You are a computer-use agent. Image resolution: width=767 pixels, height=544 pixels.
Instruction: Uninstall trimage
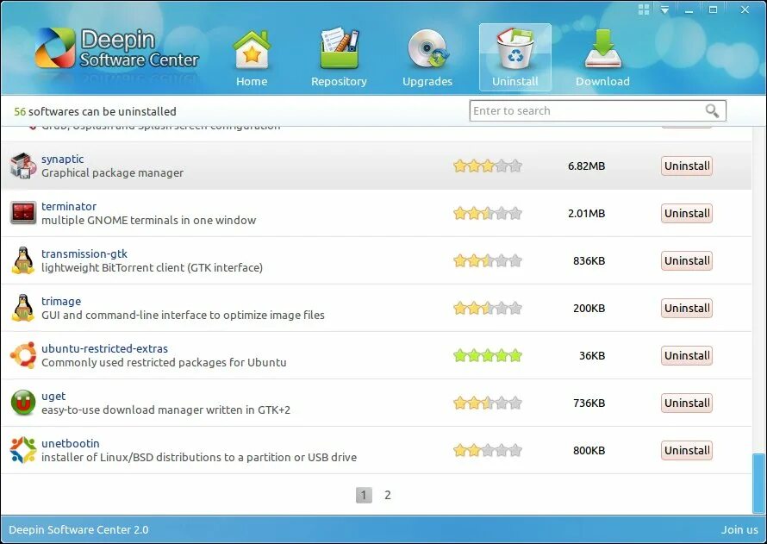(687, 308)
